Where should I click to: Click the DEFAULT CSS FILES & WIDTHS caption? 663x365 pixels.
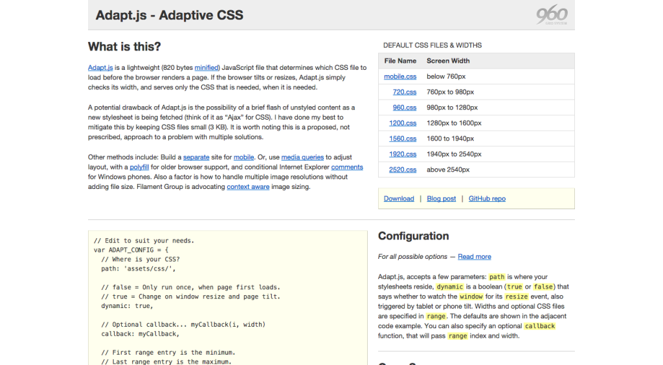click(x=433, y=45)
